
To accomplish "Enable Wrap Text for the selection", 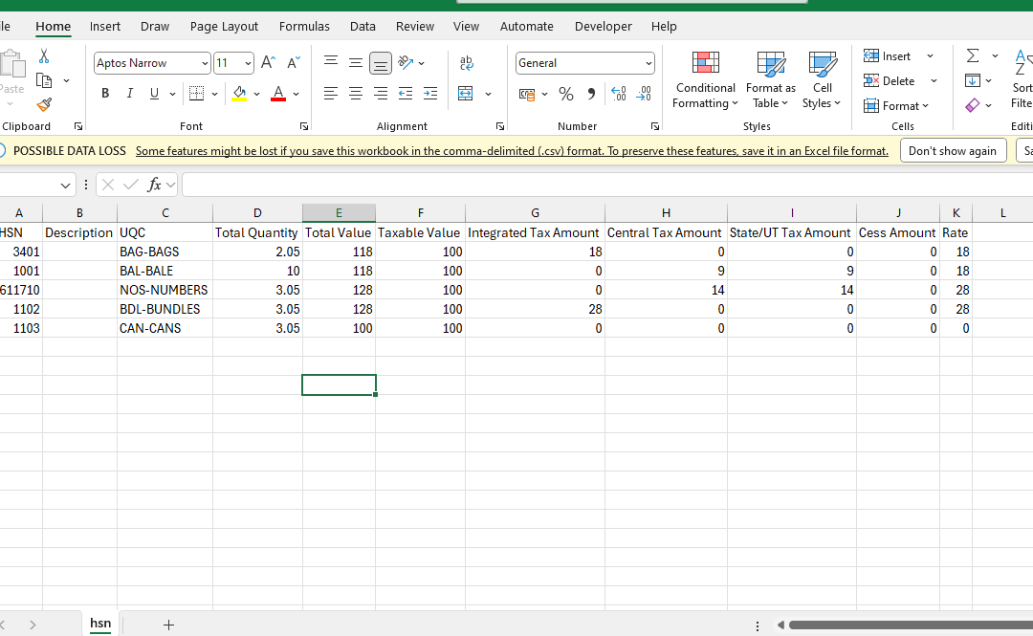I will 466,63.
